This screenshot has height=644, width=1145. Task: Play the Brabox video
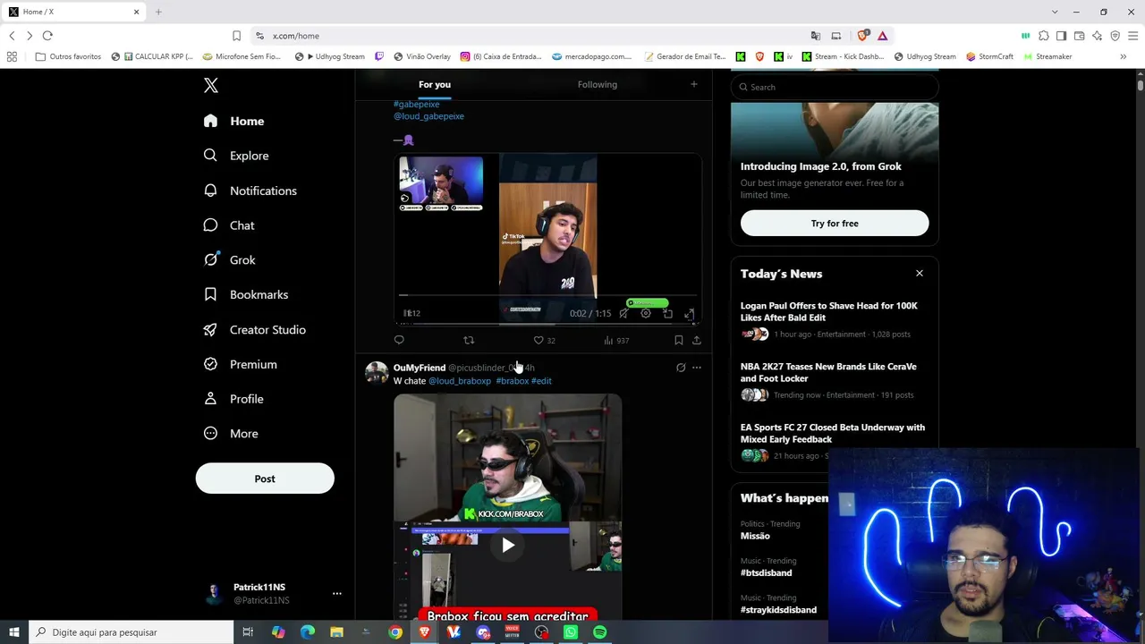point(508,545)
